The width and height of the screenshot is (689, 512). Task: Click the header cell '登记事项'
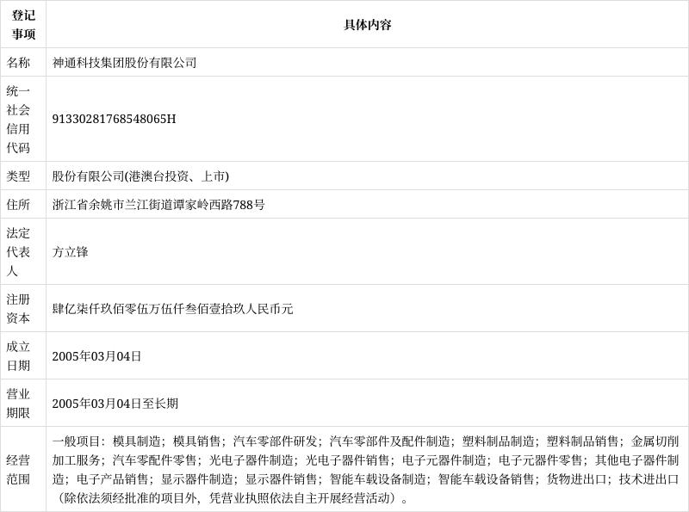pyautogui.click(x=23, y=25)
